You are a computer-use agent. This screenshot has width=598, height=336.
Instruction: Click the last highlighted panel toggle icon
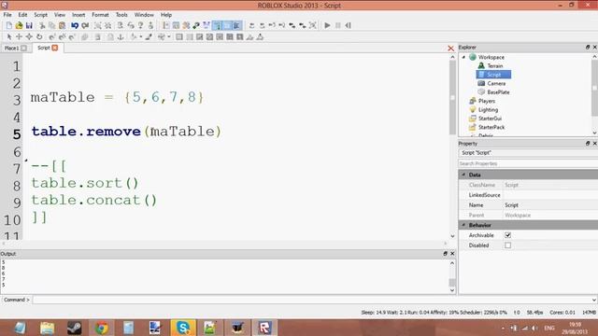pyautogui.click(x=236, y=25)
